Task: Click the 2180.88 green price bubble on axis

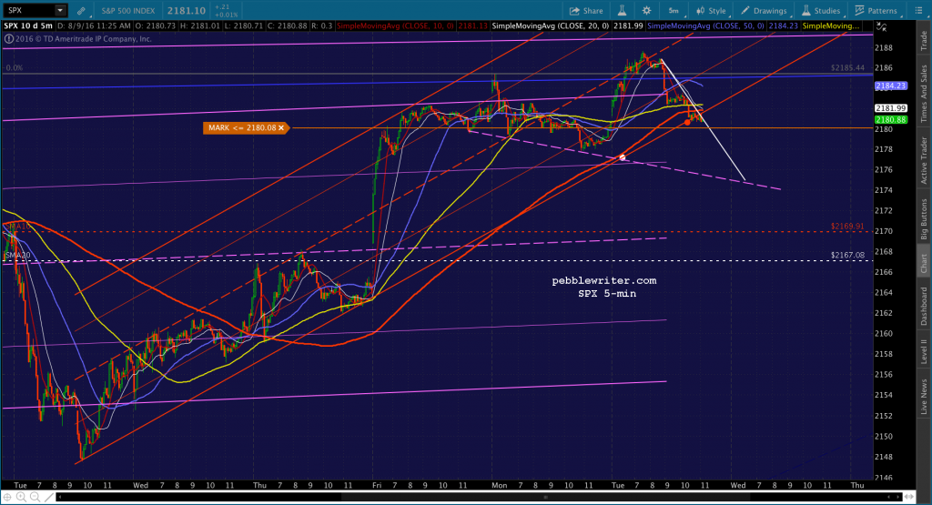Action: 890,119
